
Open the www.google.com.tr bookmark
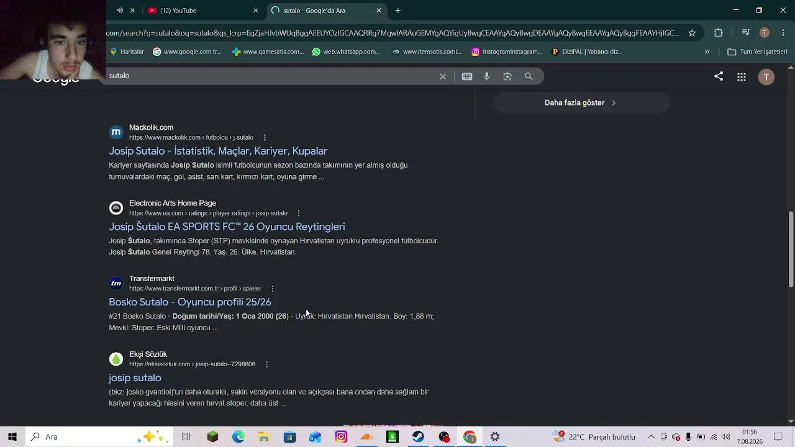[187, 52]
